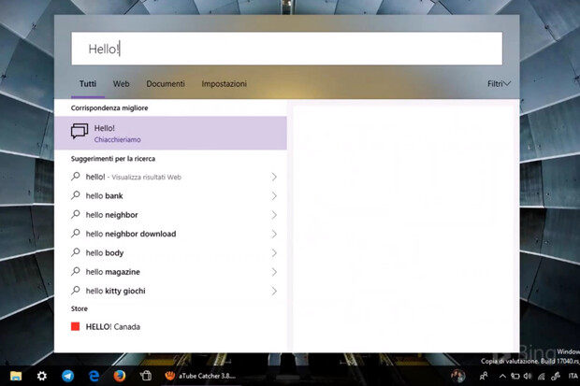
Task: Click search magnifier beside hello neighbor download
Action: point(76,233)
